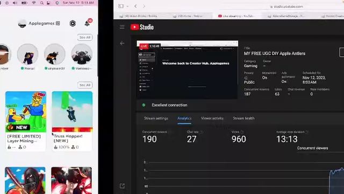
Task: Open the sidebar dropdown chevron in browser
Action: pyautogui.click(x=127, y=6)
